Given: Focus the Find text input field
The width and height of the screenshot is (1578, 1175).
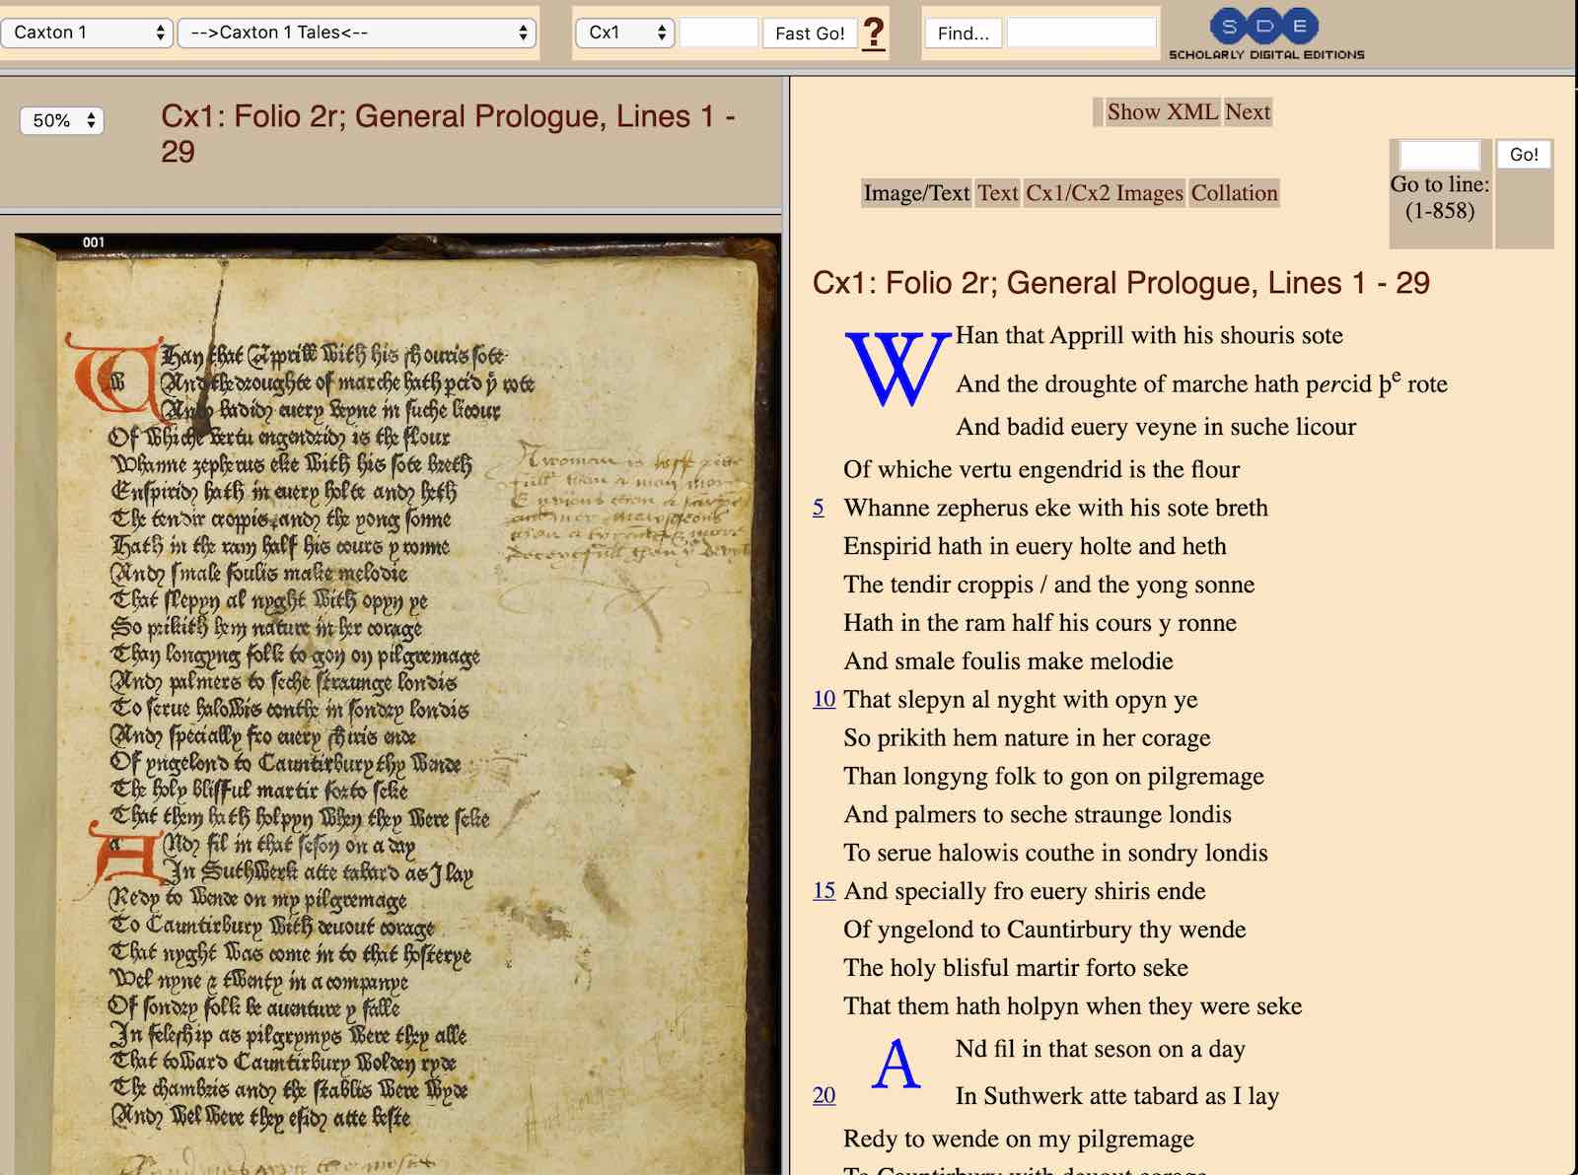Looking at the screenshot, I should (1081, 33).
